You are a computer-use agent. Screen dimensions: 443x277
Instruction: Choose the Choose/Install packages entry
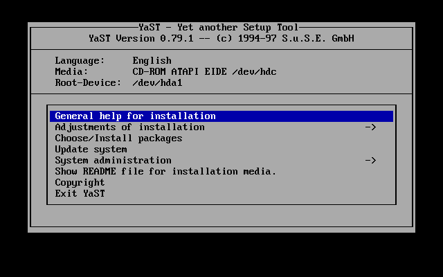click(118, 138)
